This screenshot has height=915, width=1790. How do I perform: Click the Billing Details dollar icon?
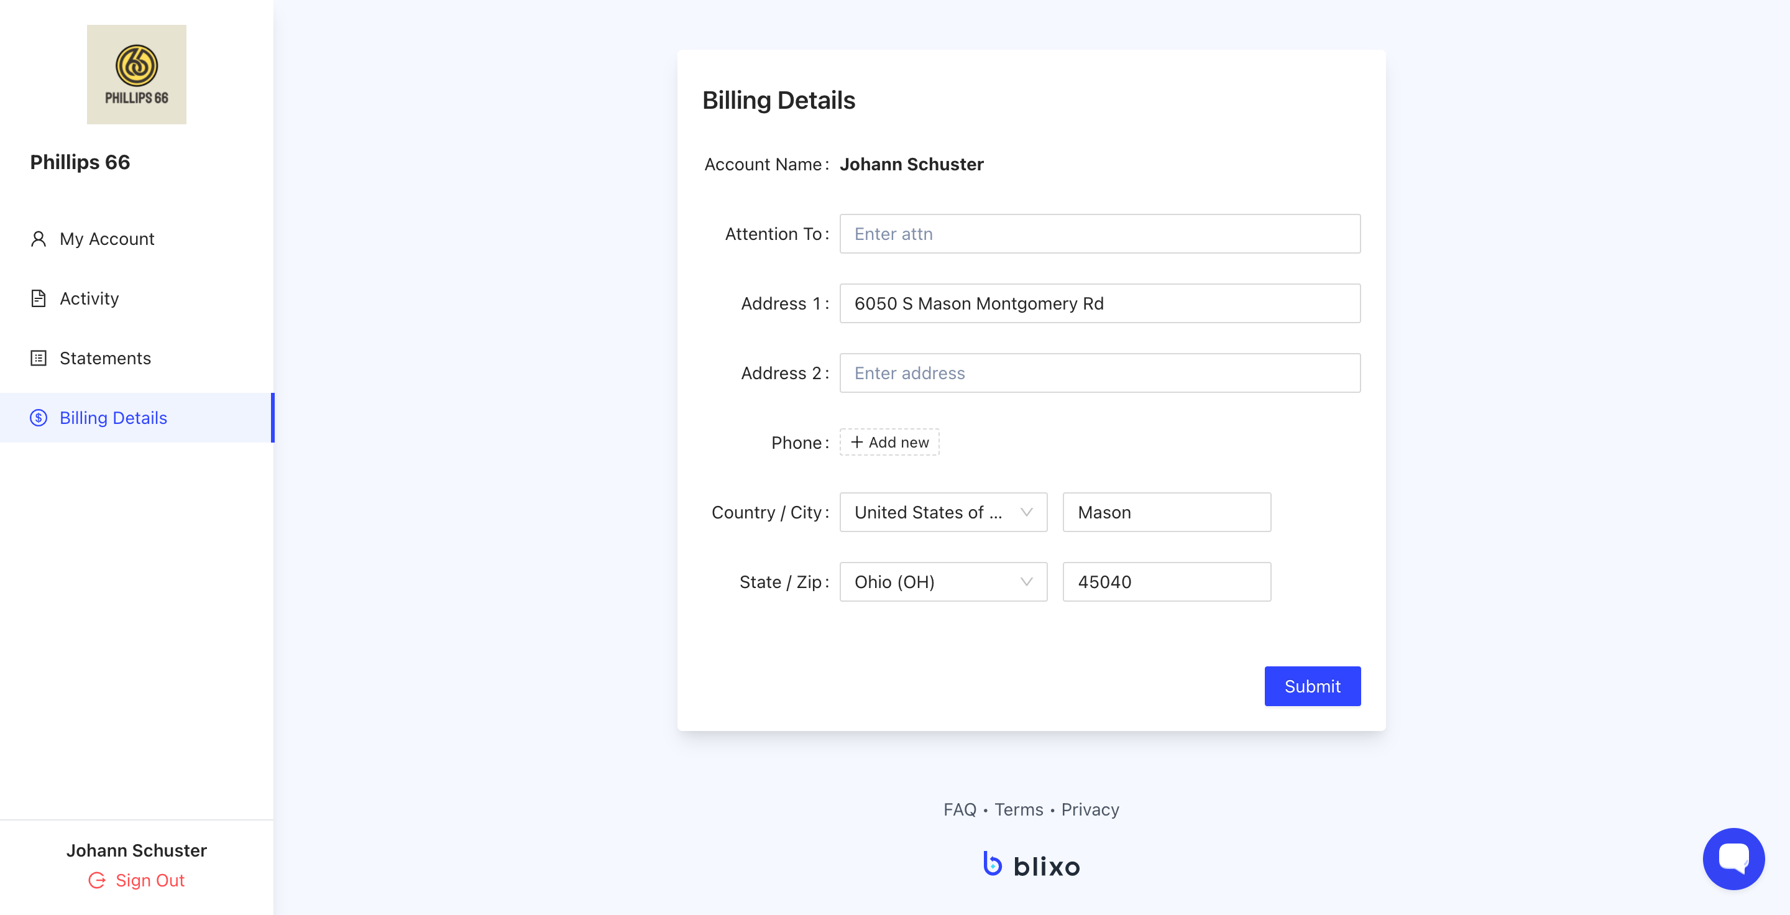click(x=38, y=418)
